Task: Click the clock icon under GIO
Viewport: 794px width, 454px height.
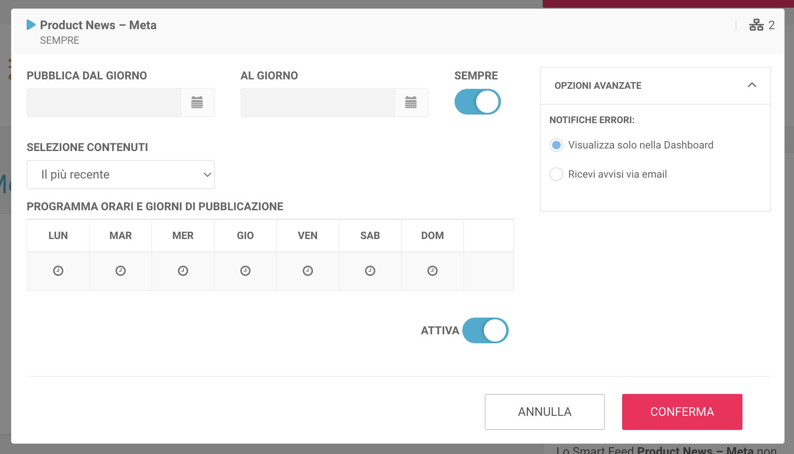Action: pyautogui.click(x=245, y=271)
